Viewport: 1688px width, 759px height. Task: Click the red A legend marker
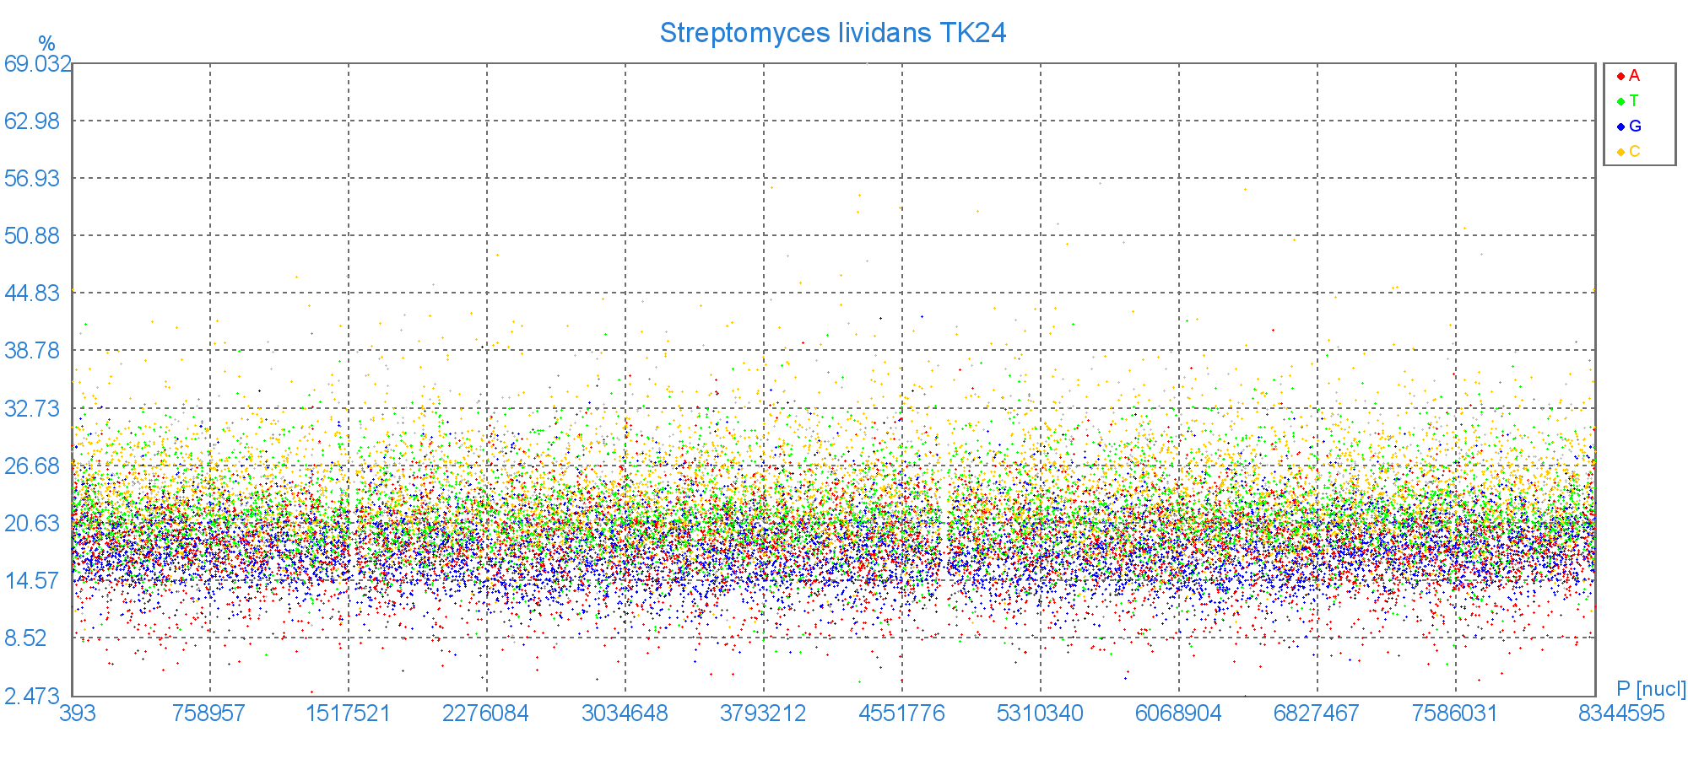click(1620, 76)
